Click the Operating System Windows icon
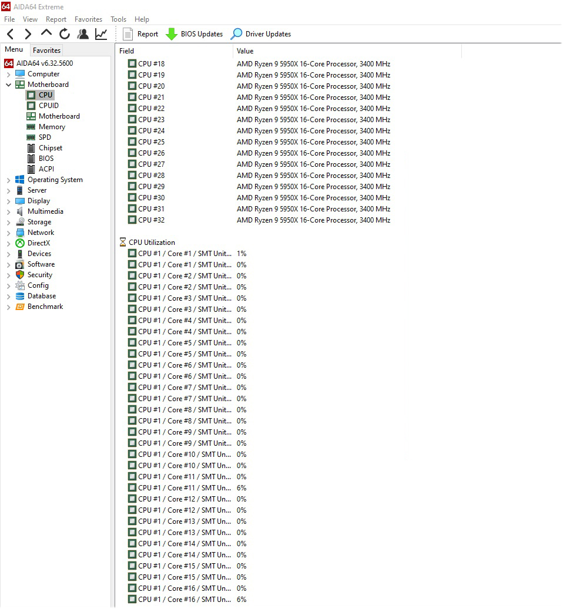Image resolution: width=563 pixels, height=609 pixels. (20, 180)
